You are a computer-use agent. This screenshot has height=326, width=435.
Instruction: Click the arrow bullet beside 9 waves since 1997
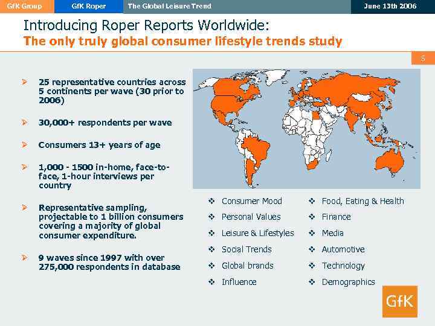(24, 257)
